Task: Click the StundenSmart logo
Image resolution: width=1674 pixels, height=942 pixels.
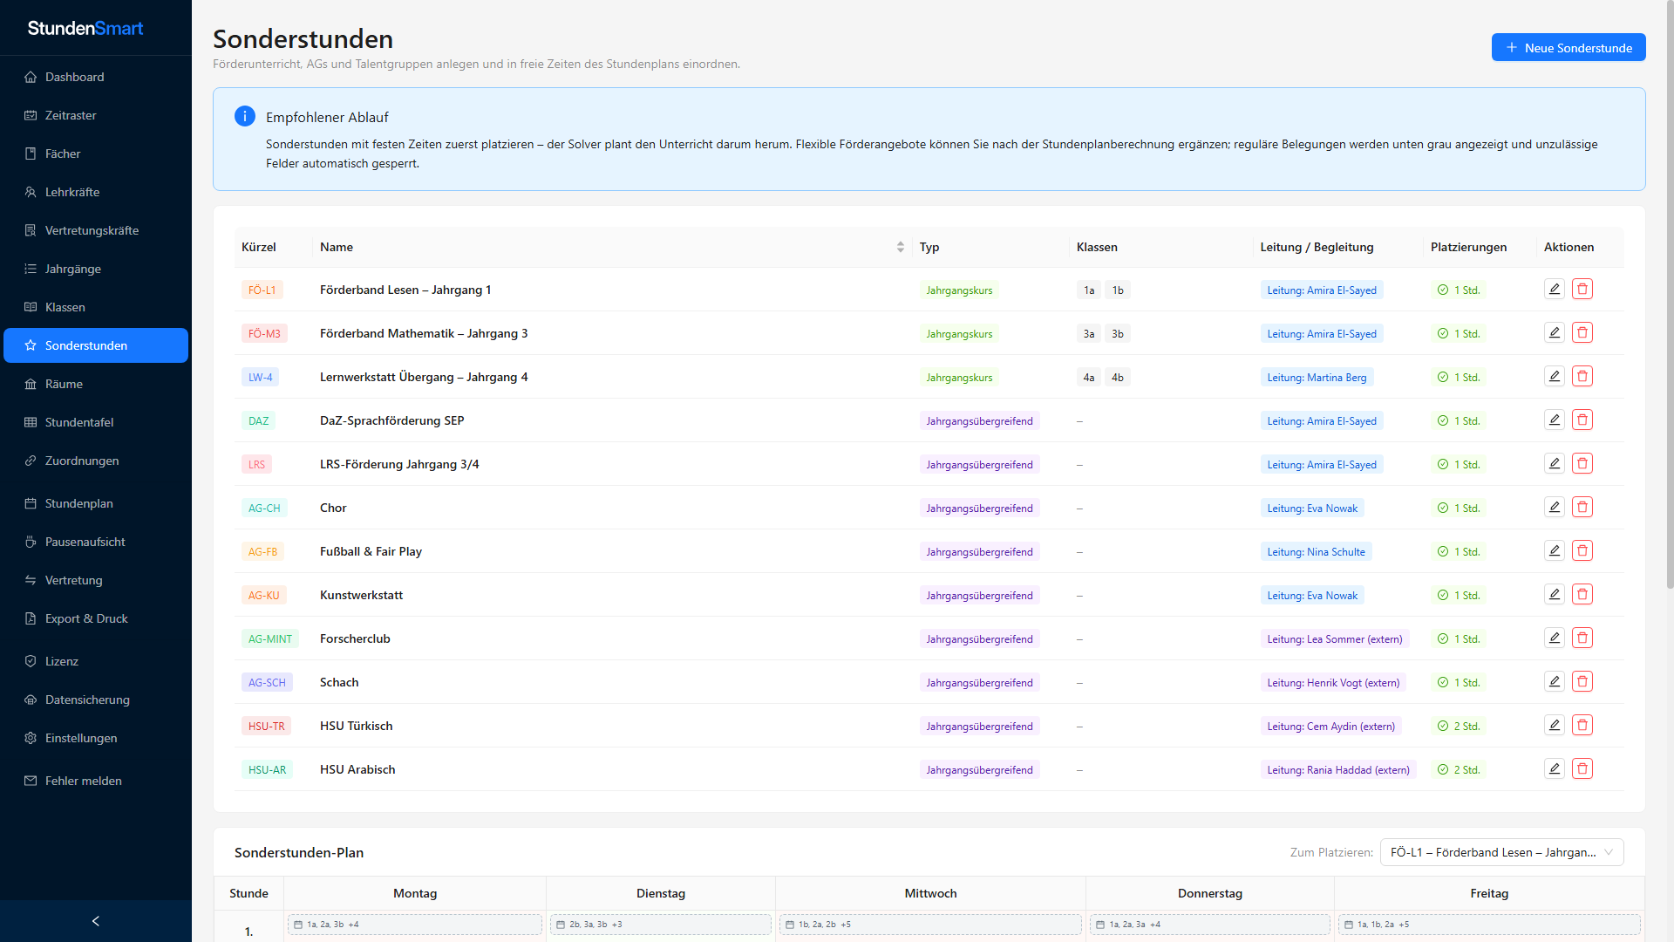Action: (x=85, y=28)
